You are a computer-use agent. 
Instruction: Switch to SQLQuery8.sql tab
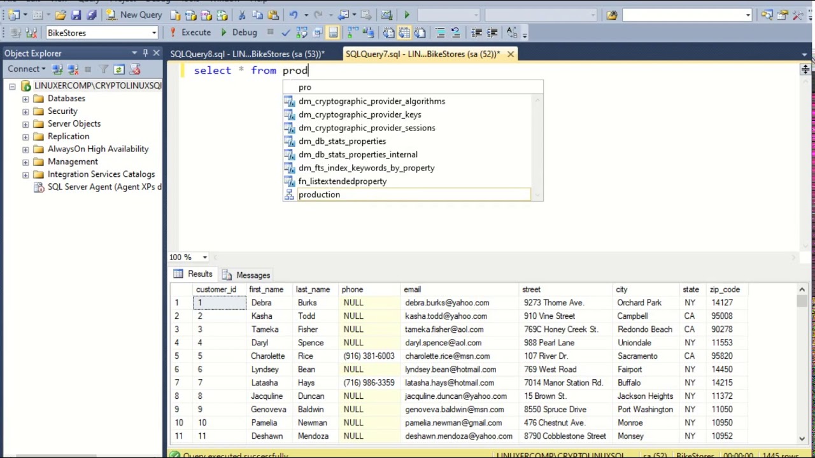[247, 54]
